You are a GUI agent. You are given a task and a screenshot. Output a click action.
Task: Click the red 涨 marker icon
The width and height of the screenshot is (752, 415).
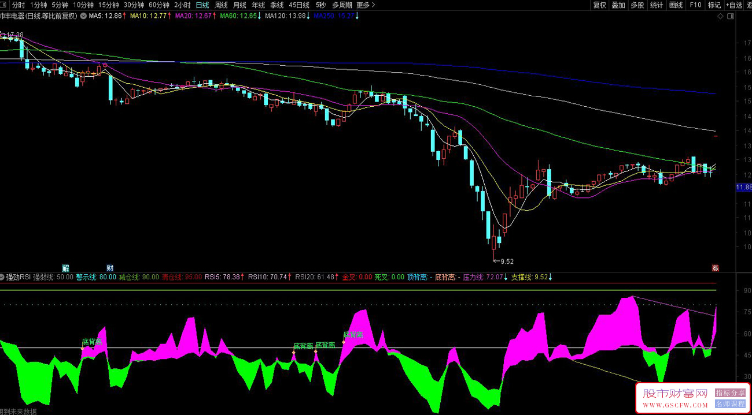715,268
